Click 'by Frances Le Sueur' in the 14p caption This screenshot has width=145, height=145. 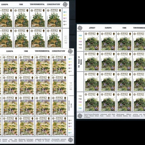point(59,141)
